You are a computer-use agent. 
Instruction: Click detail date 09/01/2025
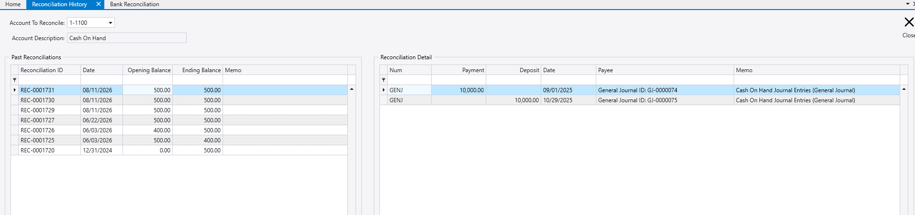(569, 90)
